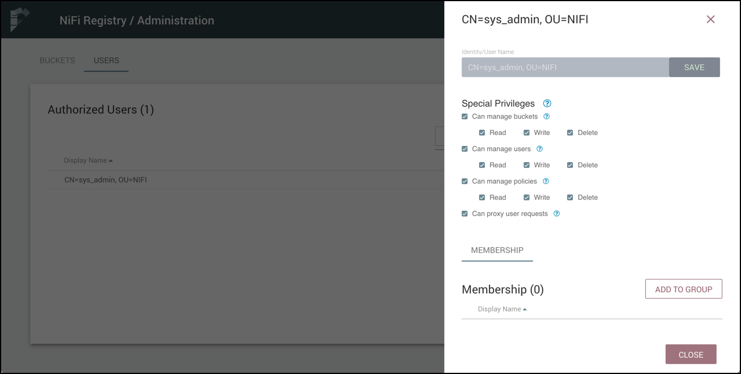Dismiss the dialog with the X icon

(x=711, y=19)
